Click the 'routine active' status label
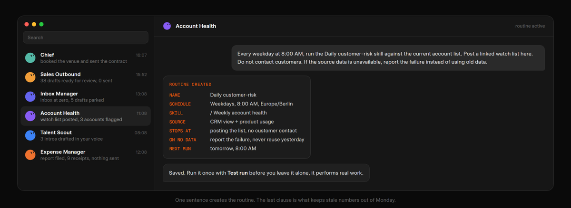The image size is (571, 208). pyautogui.click(x=530, y=26)
